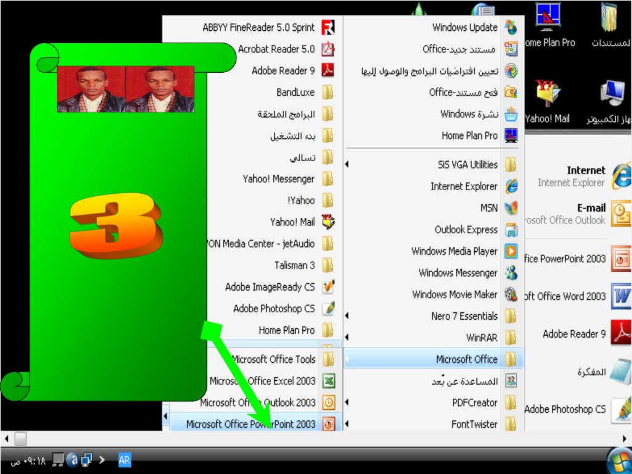The image size is (632, 474).
Task: Select Windows نشرة catalog entry
Action: (x=478, y=114)
